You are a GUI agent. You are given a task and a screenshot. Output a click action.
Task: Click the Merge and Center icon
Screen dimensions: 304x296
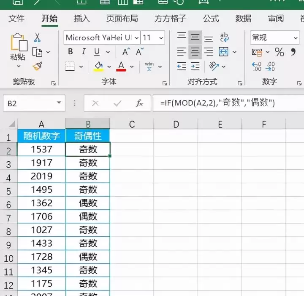(223, 52)
